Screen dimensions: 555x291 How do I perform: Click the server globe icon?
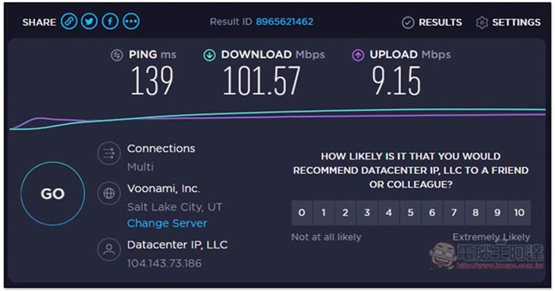point(109,193)
